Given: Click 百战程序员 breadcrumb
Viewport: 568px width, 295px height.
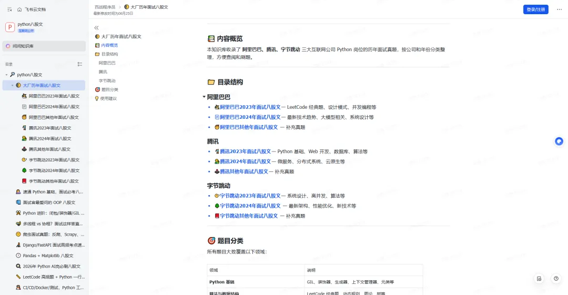Looking at the screenshot, I should [x=105, y=7].
